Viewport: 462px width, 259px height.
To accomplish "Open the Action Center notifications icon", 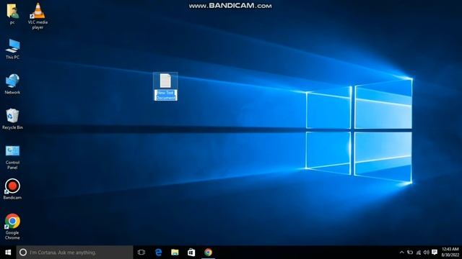I will (435, 253).
